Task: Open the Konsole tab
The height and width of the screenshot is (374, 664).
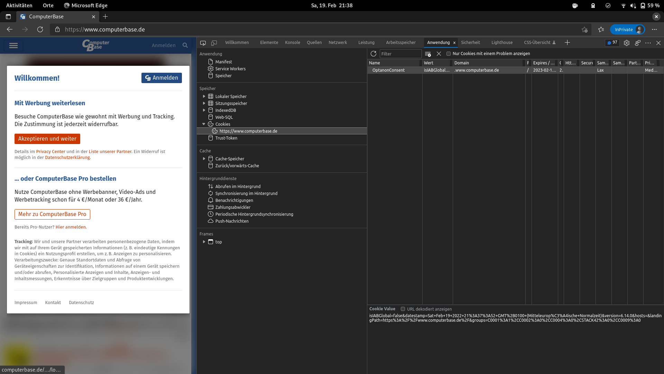Action: coord(292,43)
